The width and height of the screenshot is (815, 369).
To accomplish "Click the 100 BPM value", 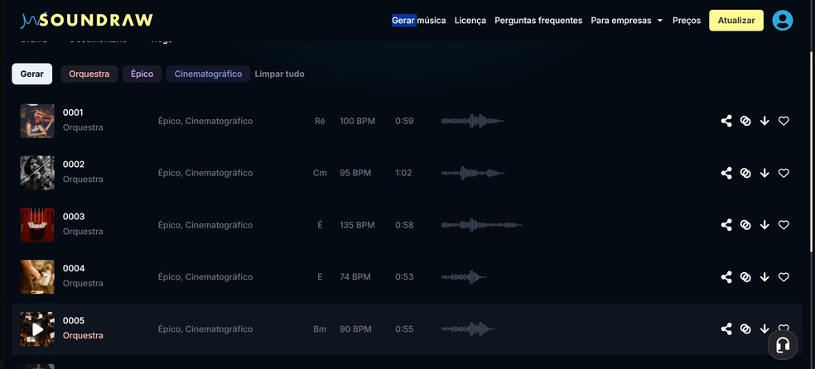I will [x=357, y=121].
